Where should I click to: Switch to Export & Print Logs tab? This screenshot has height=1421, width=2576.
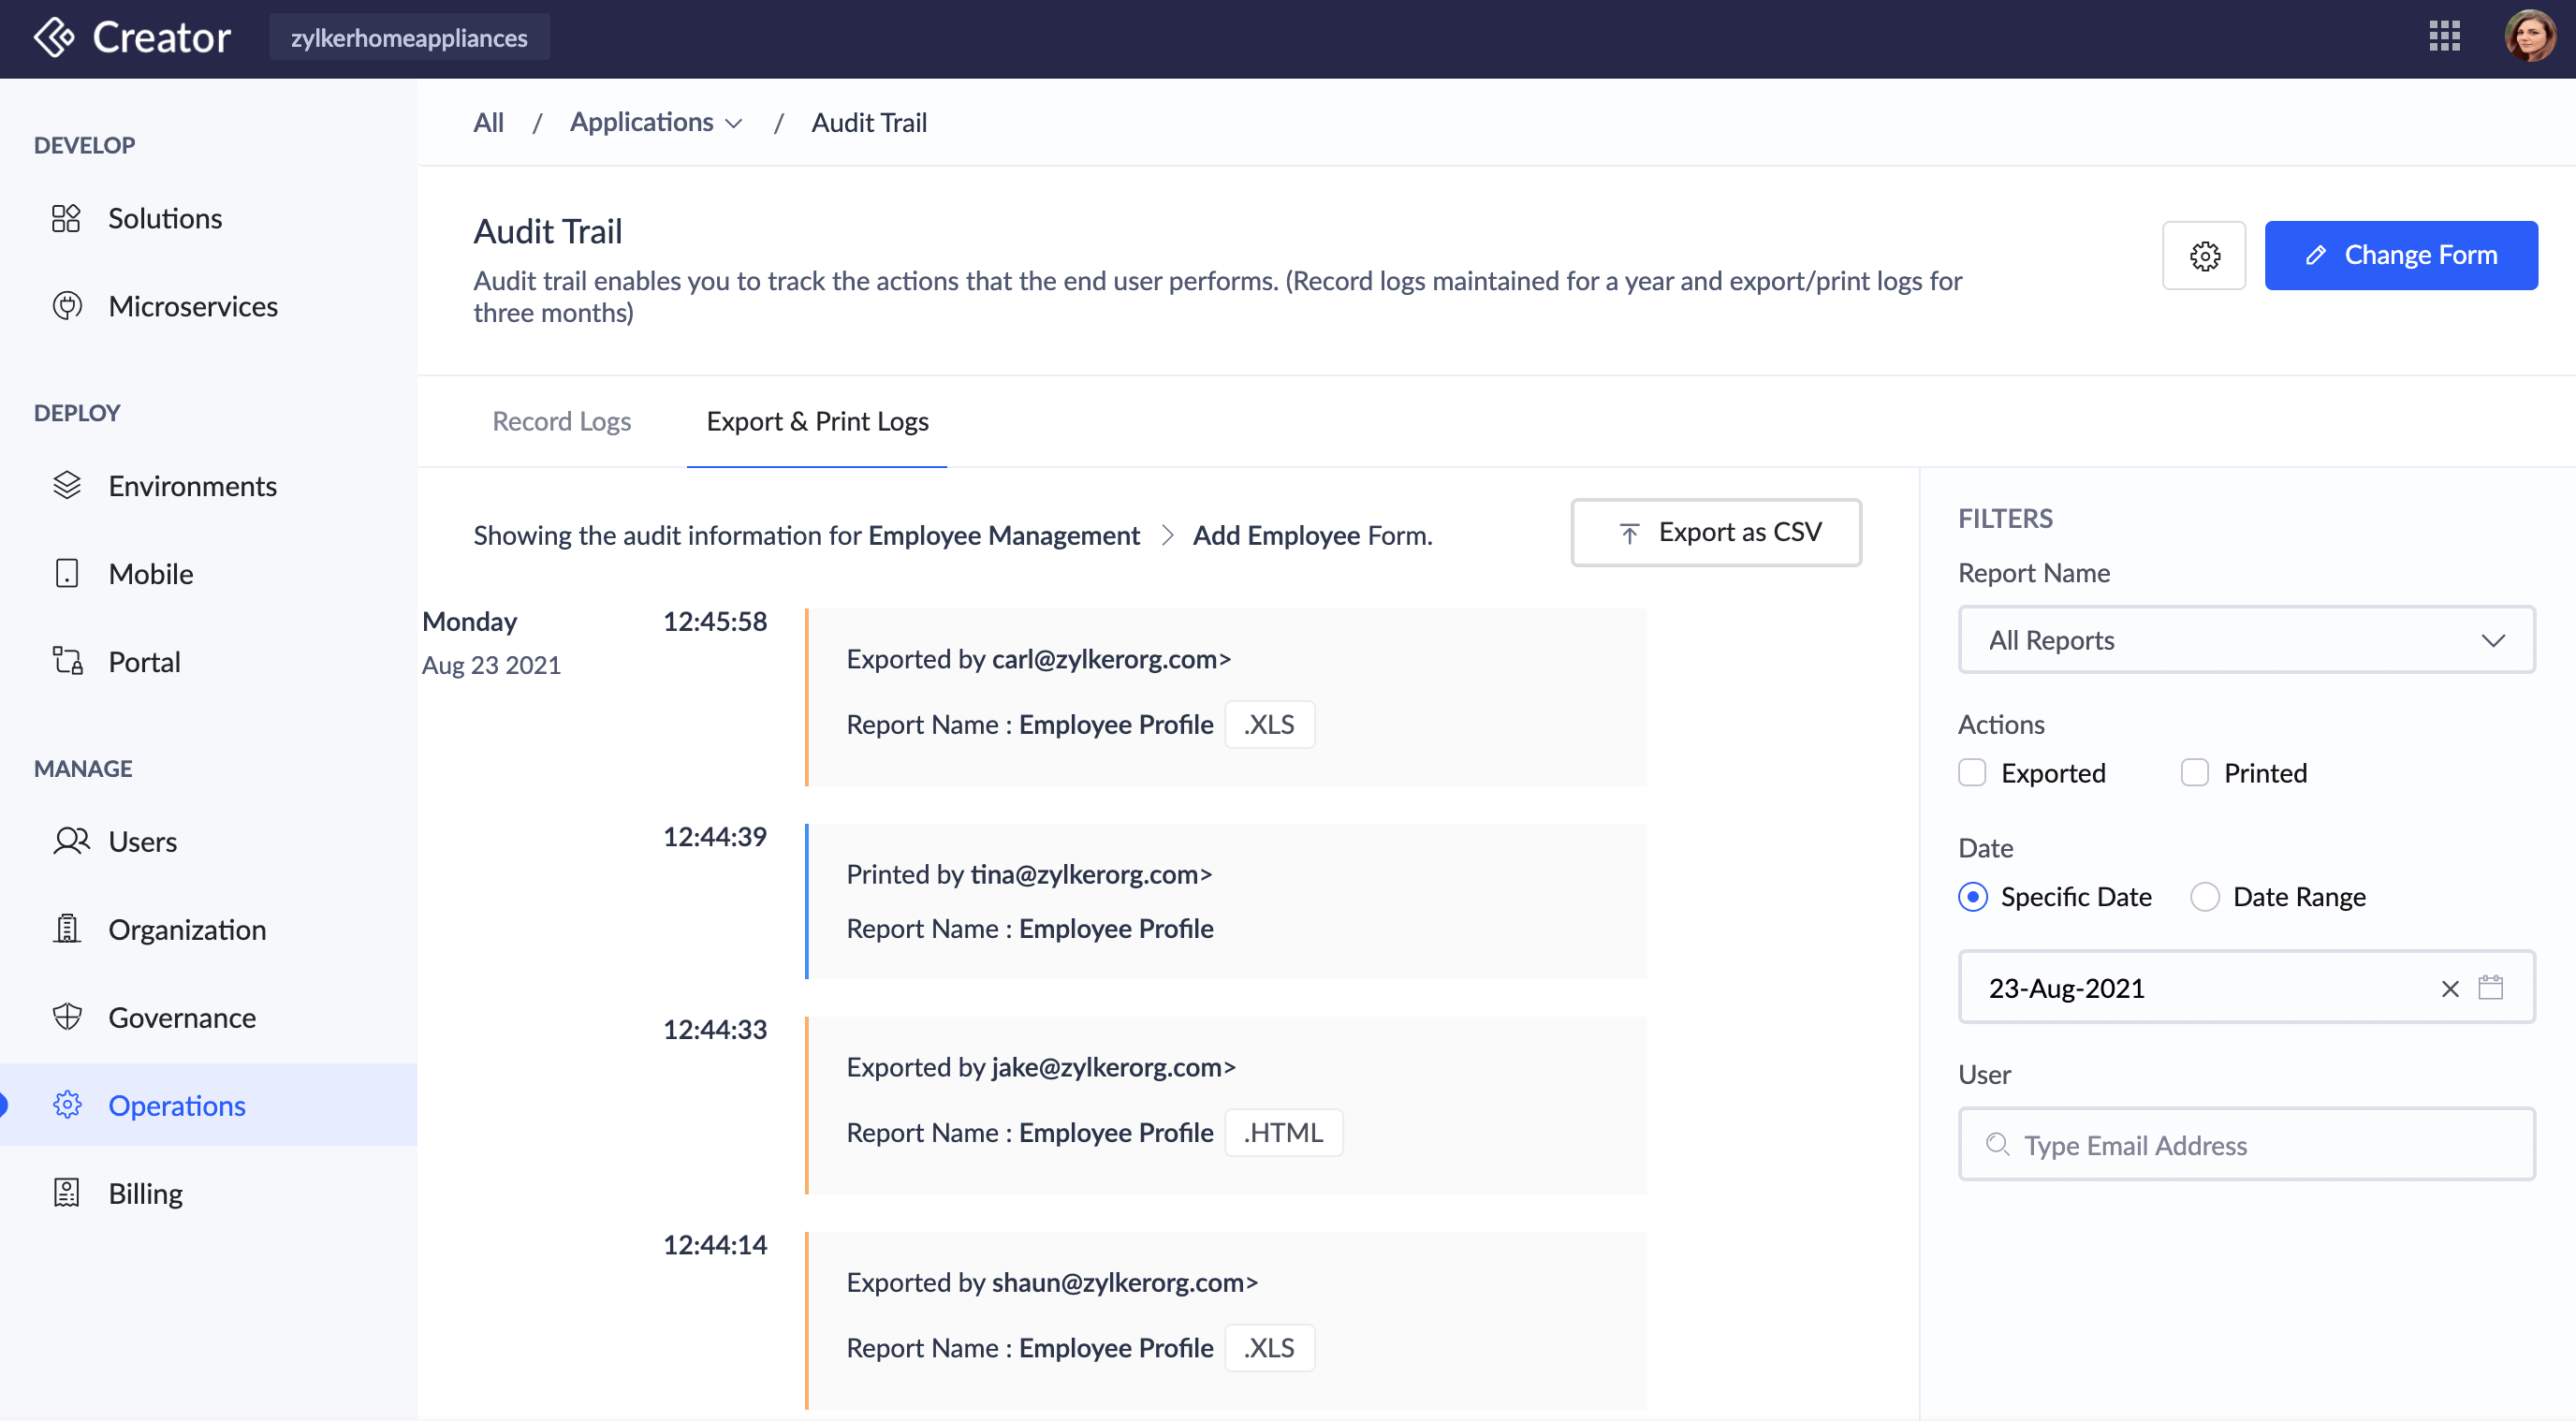(817, 421)
